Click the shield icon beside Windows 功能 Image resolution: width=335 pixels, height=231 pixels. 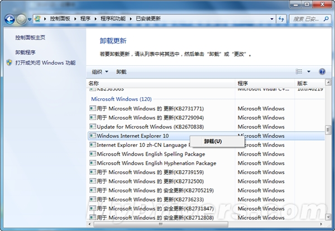(9, 62)
